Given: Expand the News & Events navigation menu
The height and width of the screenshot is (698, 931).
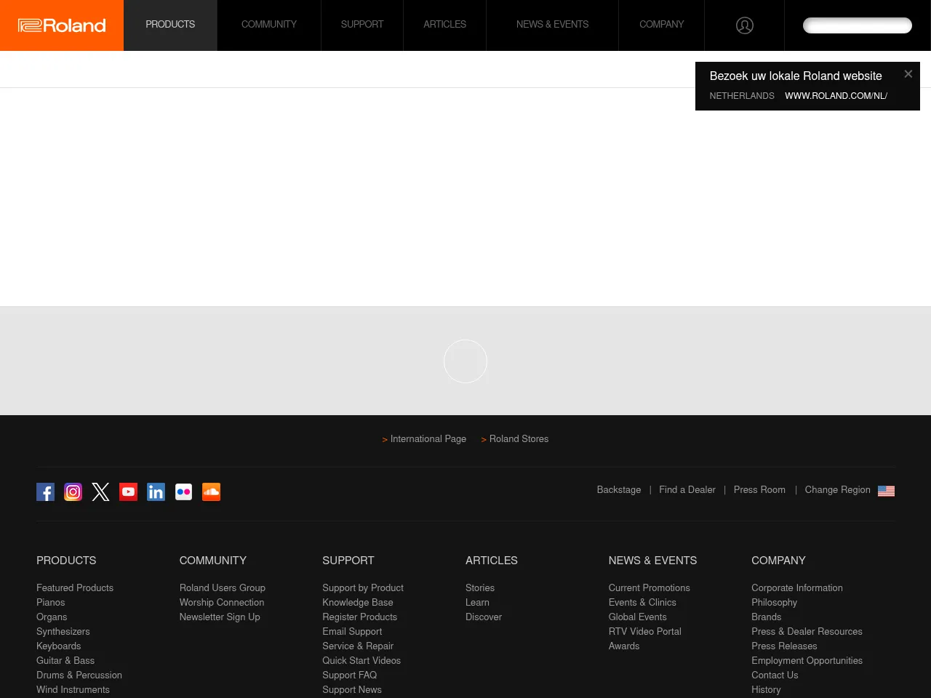Looking at the screenshot, I should [552, 25].
